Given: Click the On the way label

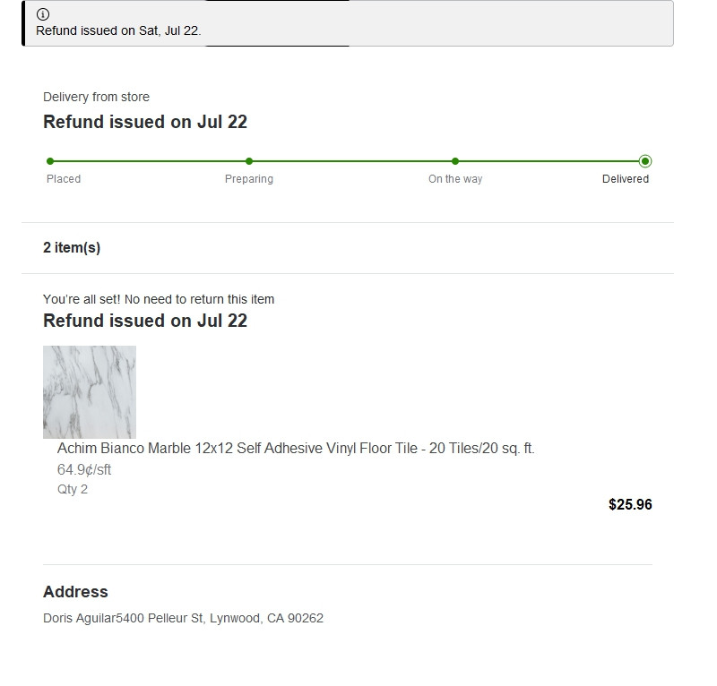Looking at the screenshot, I should tap(455, 179).
